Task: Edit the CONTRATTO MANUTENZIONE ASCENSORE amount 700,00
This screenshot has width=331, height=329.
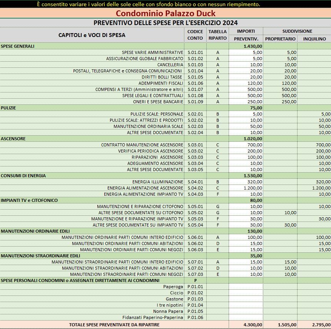Action: pos(246,145)
